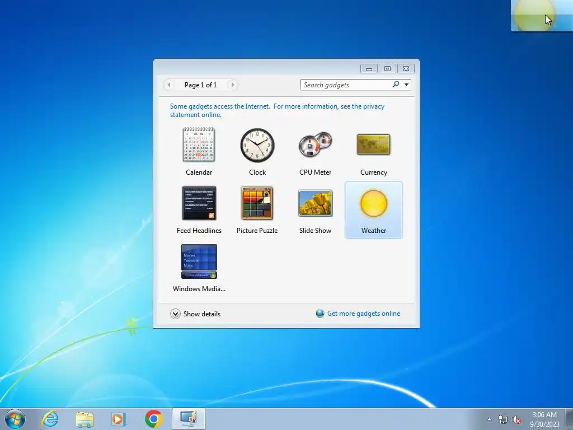Screen dimensions: 573x430
Task: Minimize the gadget gallery window
Action: point(369,68)
